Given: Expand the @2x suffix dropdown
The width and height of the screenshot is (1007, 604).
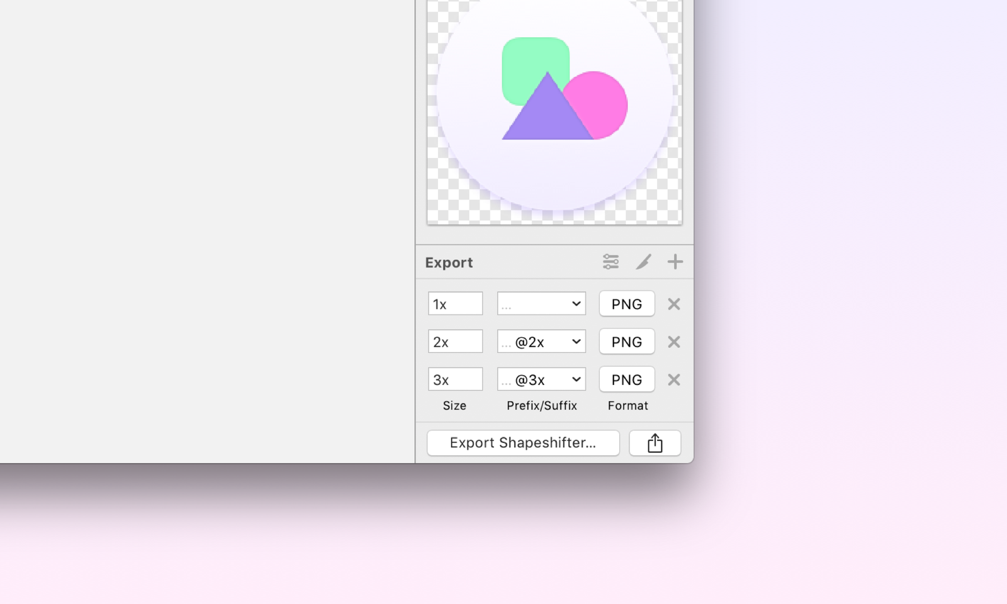Looking at the screenshot, I should (541, 342).
